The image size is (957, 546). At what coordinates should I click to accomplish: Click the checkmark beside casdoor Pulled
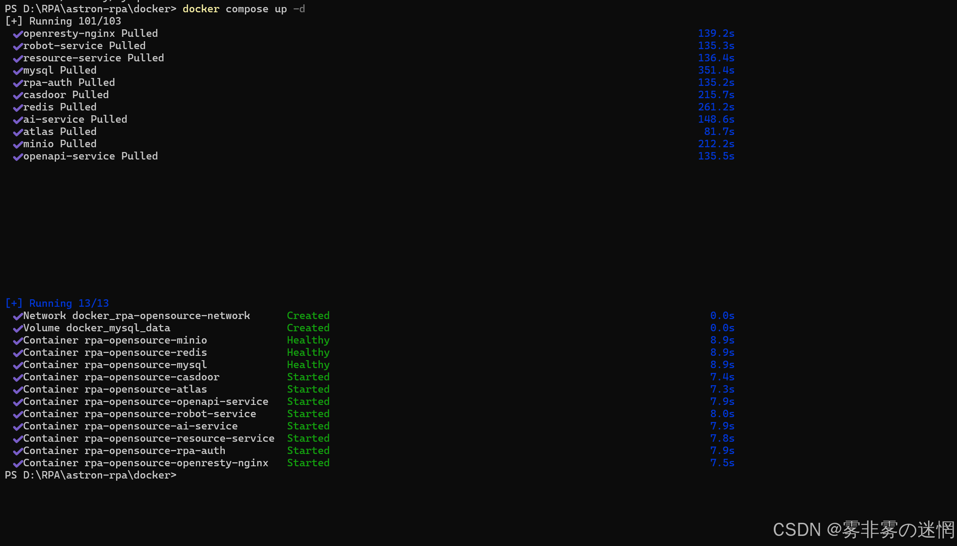(x=18, y=96)
